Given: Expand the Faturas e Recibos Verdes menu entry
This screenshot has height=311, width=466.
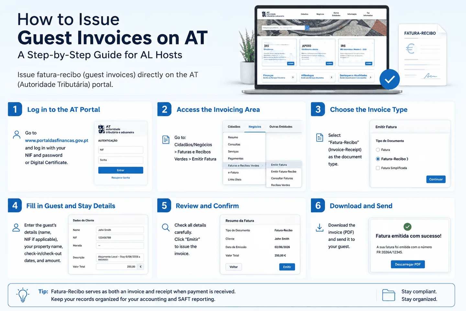Looking at the screenshot, I should coord(245,166).
